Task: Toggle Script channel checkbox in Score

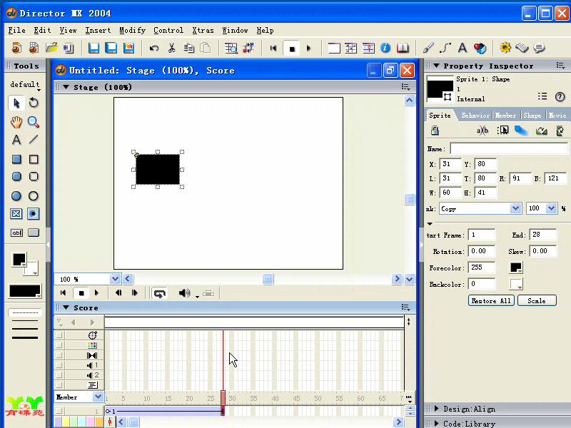Action: tap(59, 384)
